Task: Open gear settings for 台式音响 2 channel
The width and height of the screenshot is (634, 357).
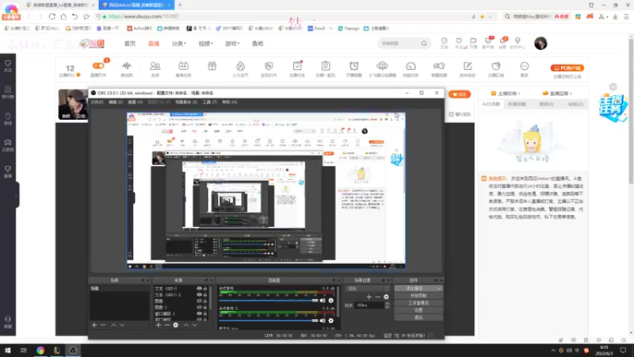Action: click(x=330, y=321)
